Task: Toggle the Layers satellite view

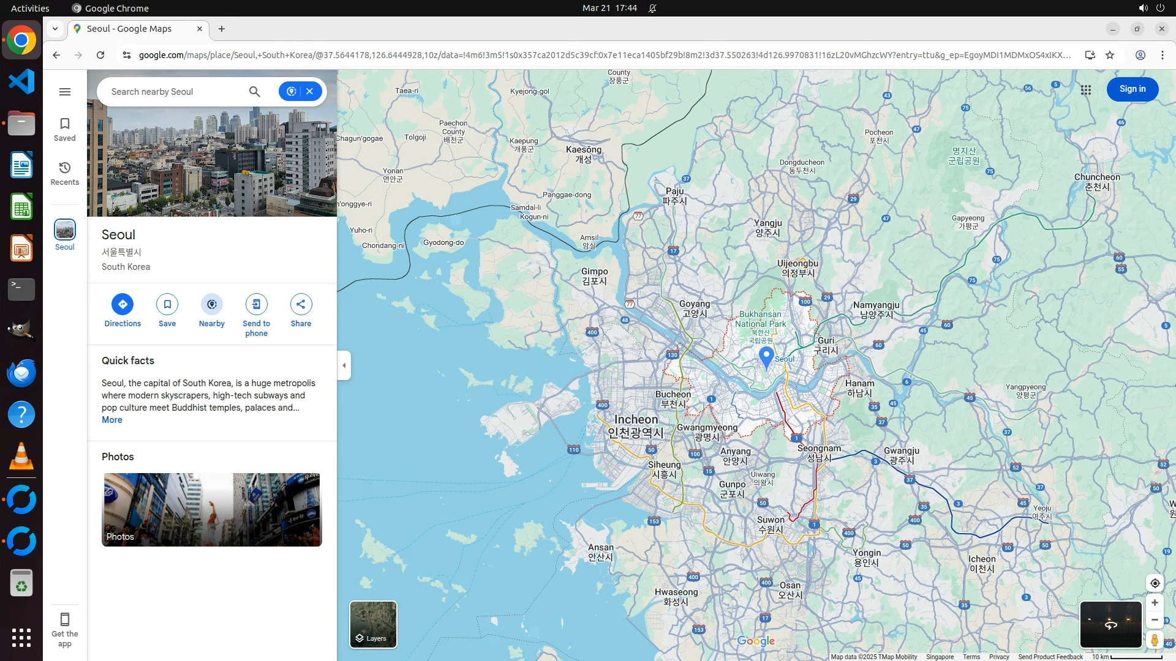Action: (x=373, y=624)
